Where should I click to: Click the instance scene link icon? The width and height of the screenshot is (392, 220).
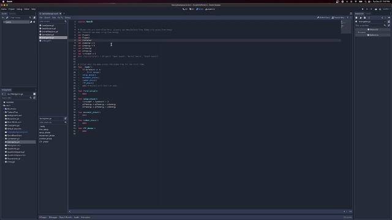point(7,18)
